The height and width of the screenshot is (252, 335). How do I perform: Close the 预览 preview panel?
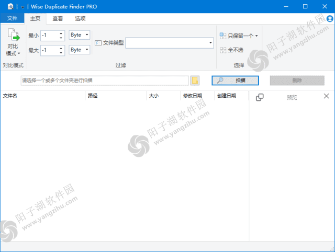(326, 96)
